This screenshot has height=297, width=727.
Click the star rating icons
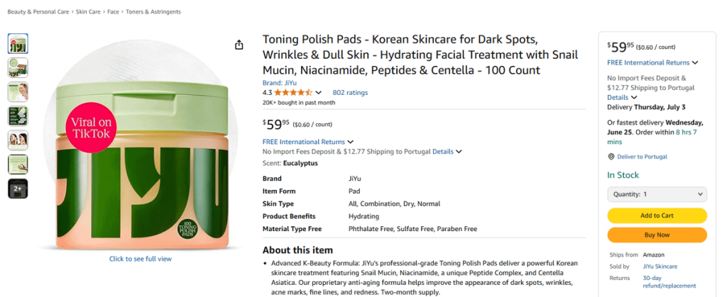[293, 92]
